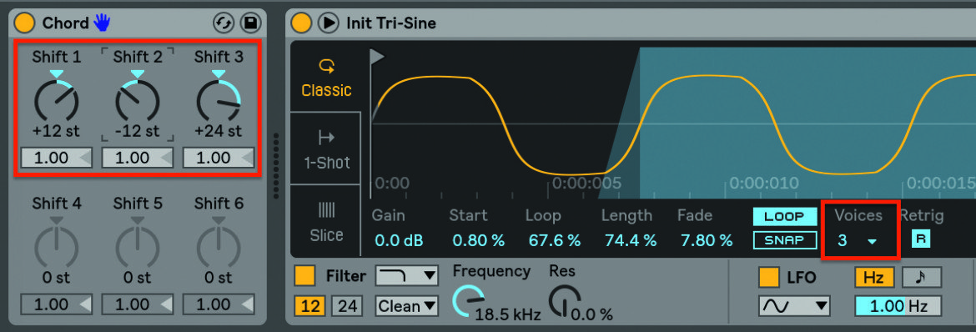976x332 pixels.
Task: Adjust the Shift 2 knob
Action: (x=138, y=102)
